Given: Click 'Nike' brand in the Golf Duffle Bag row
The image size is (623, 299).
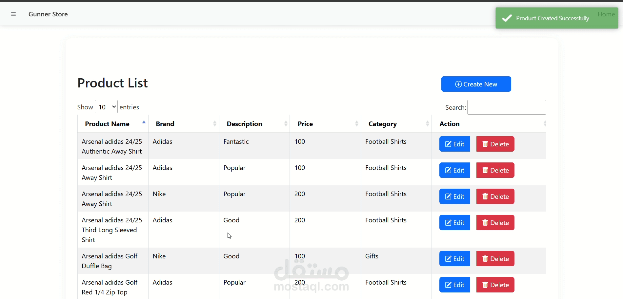Looking at the screenshot, I should (x=159, y=256).
